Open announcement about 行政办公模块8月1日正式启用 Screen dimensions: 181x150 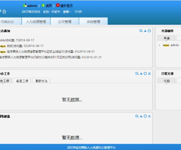pyautogui.click(x=51, y=57)
